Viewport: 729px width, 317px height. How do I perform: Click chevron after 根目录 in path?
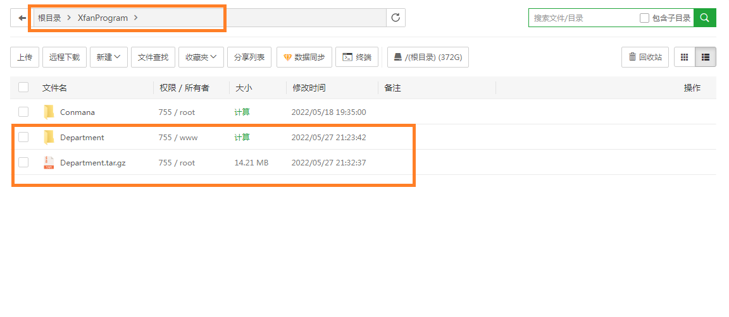click(x=69, y=18)
